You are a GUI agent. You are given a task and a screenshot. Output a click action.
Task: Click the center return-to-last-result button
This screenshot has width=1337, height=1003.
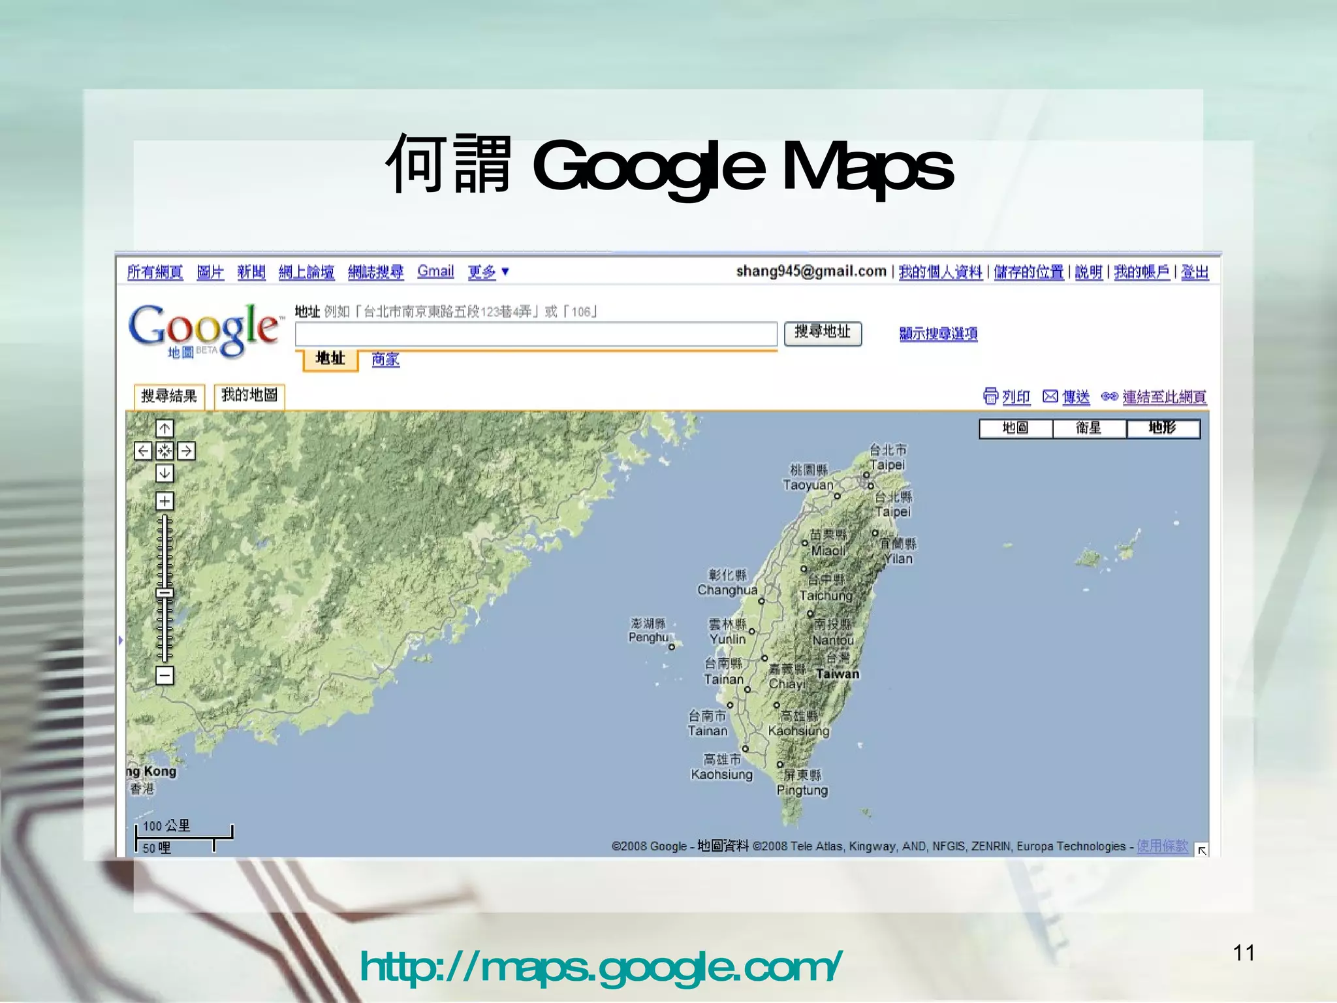coord(165,451)
